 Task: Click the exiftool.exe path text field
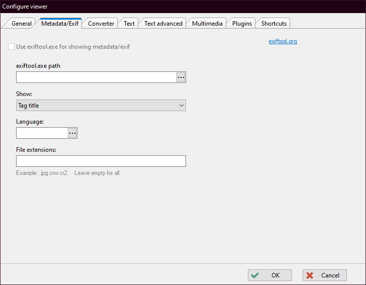(x=96, y=77)
